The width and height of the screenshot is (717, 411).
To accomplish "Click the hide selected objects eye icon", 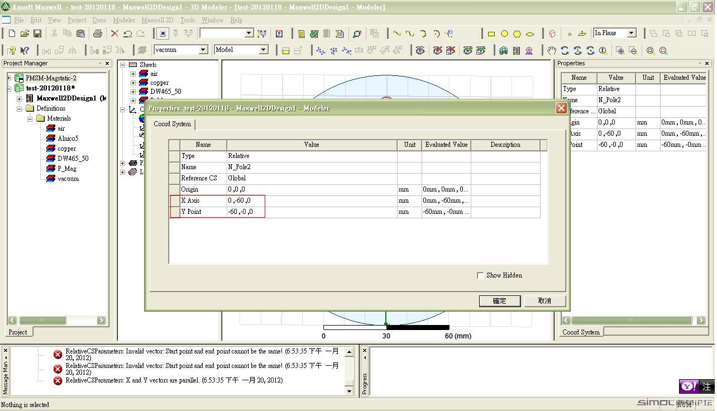I will tap(438, 50).
